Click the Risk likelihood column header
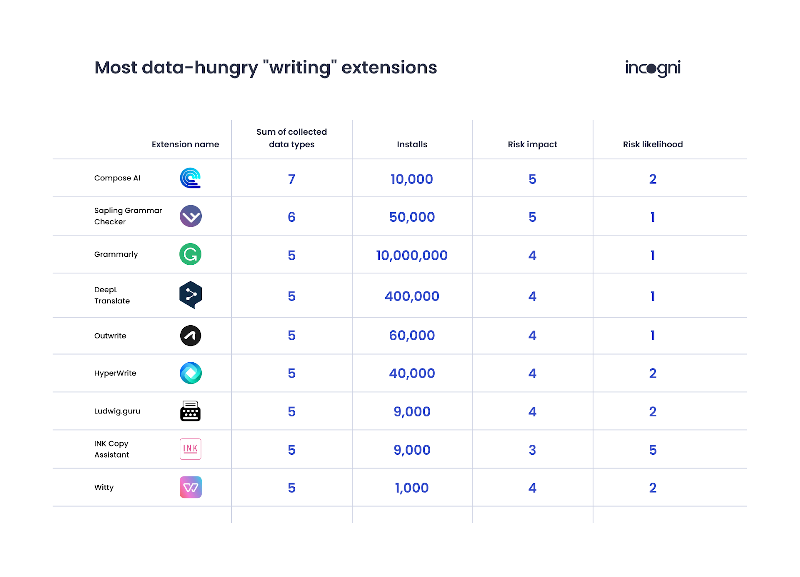Image resolution: width=800 pixels, height=577 pixels. (652, 144)
